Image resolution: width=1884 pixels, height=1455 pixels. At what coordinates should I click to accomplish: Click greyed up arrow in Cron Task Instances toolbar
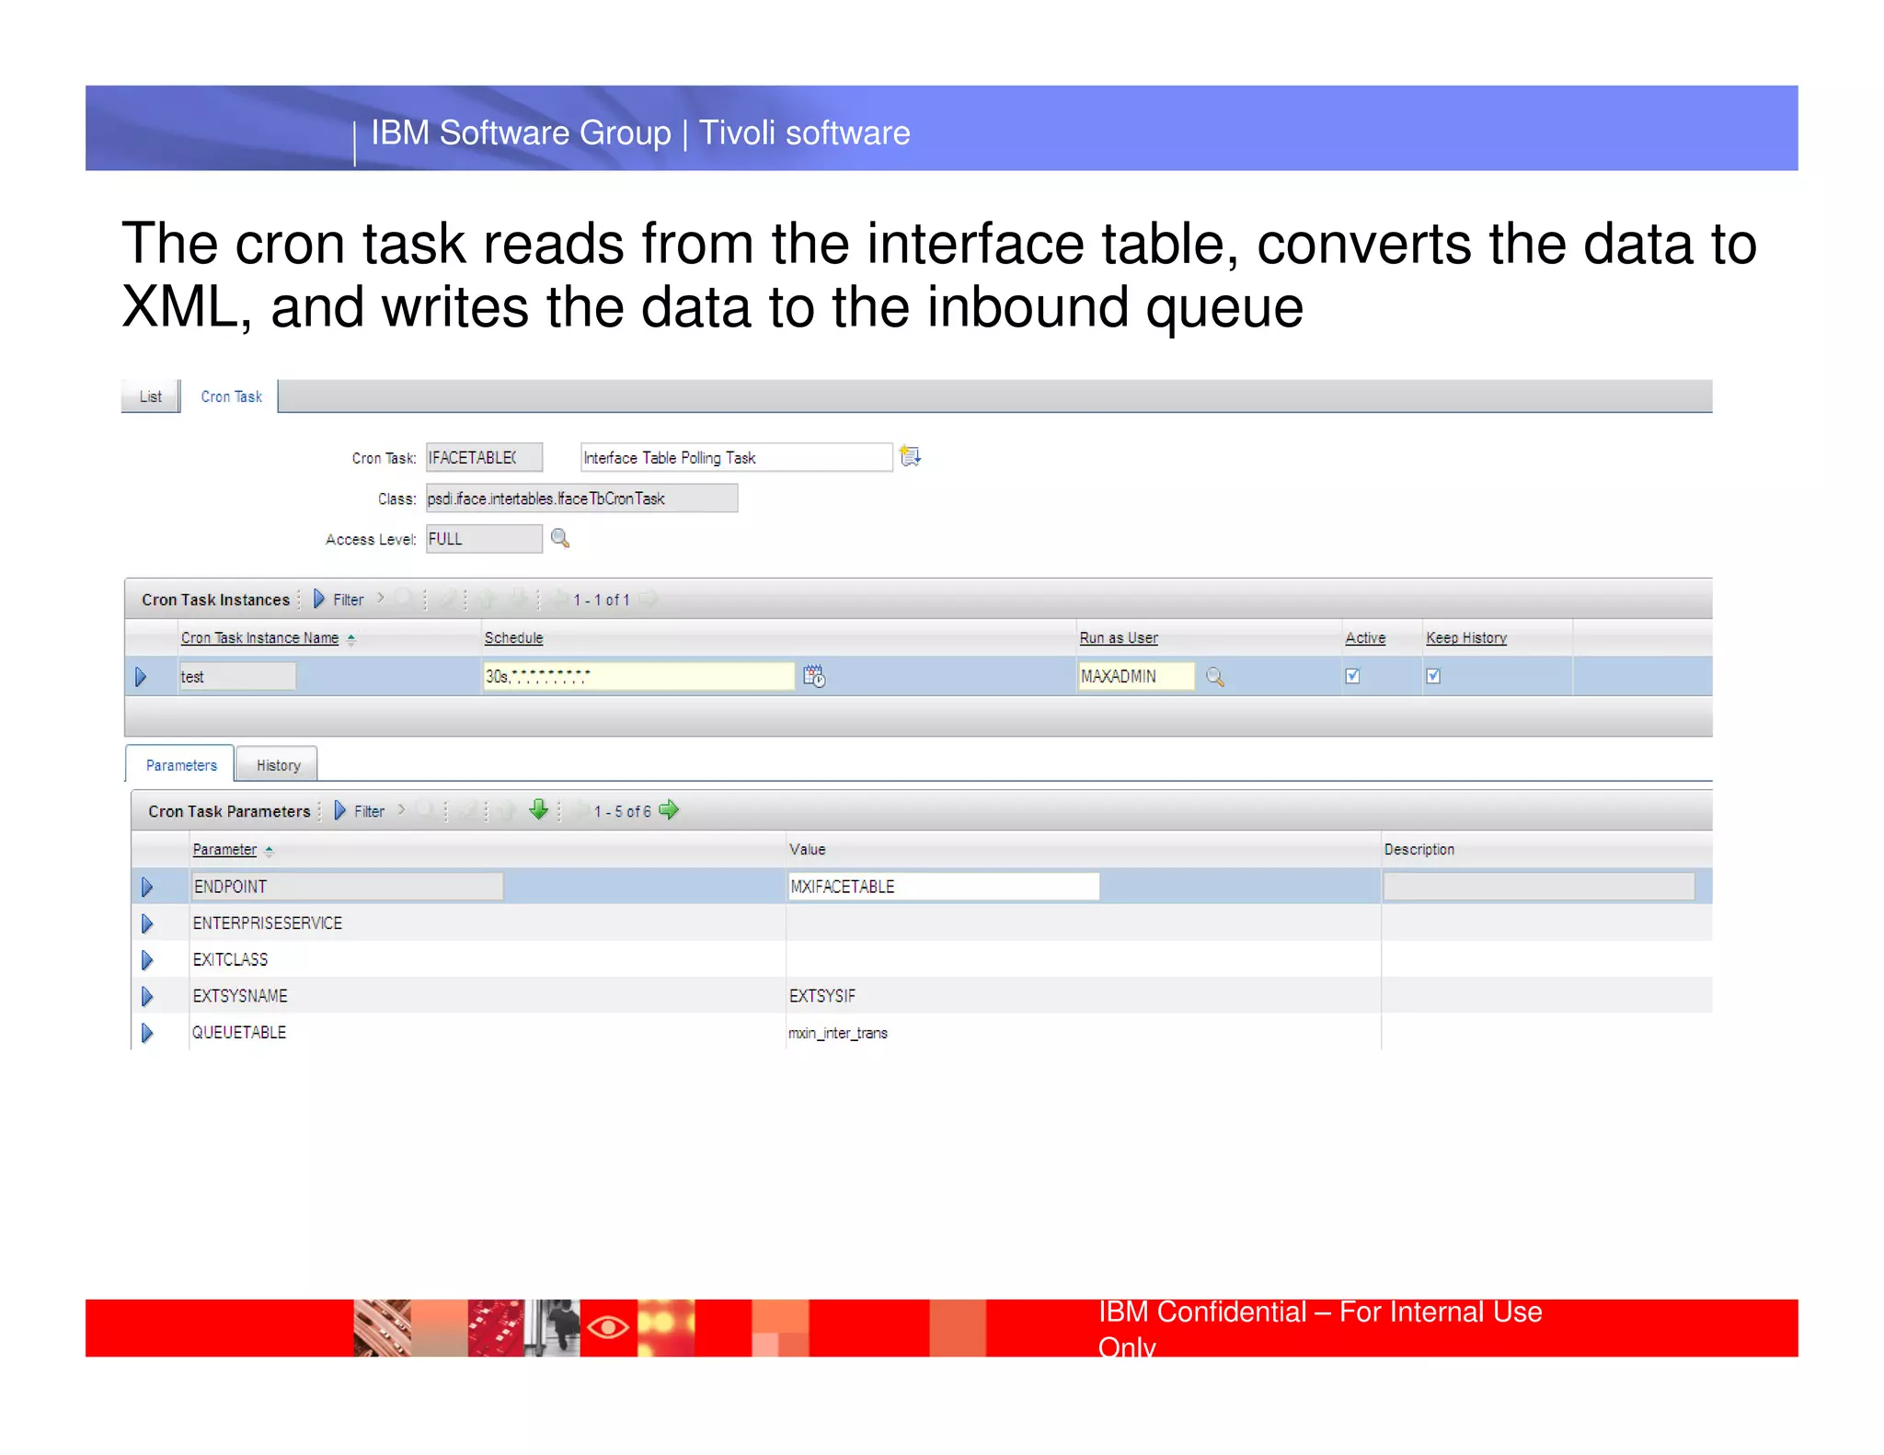coord(486,599)
